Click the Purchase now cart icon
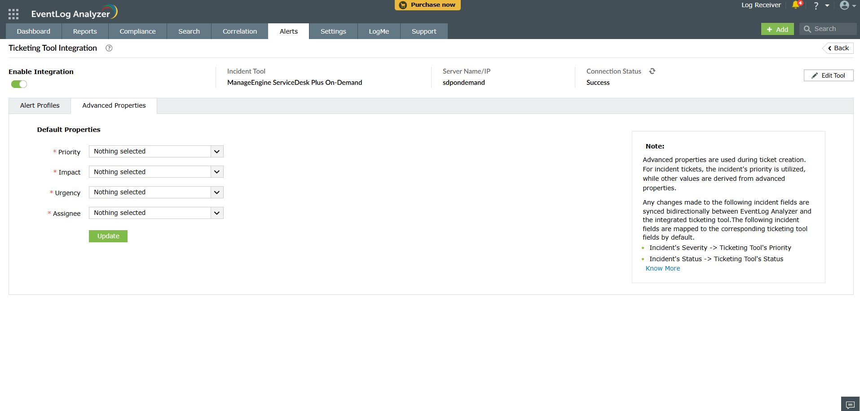The width and height of the screenshot is (860, 411). pos(403,5)
